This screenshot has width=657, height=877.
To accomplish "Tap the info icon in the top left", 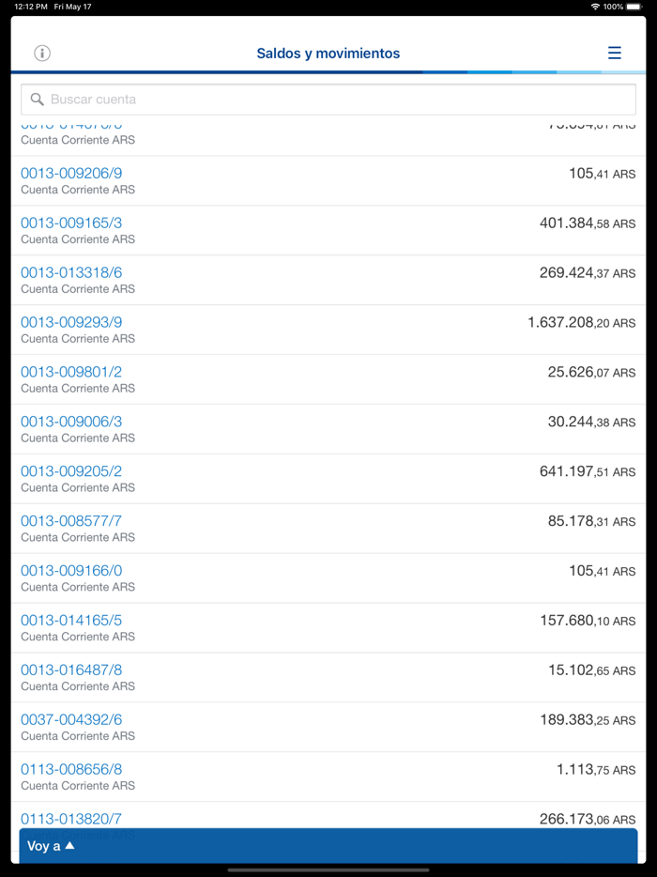I will point(41,54).
